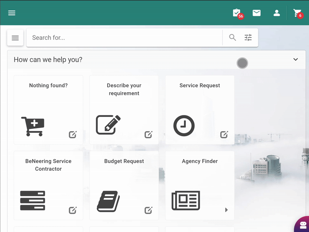Click the edit icon on Budget Request tile
309x232 pixels.
(x=148, y=210)
